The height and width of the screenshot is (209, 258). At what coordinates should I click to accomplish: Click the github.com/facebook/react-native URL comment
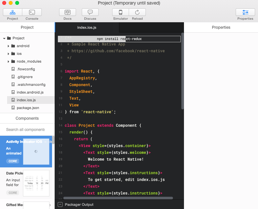[x=118, y=51]
